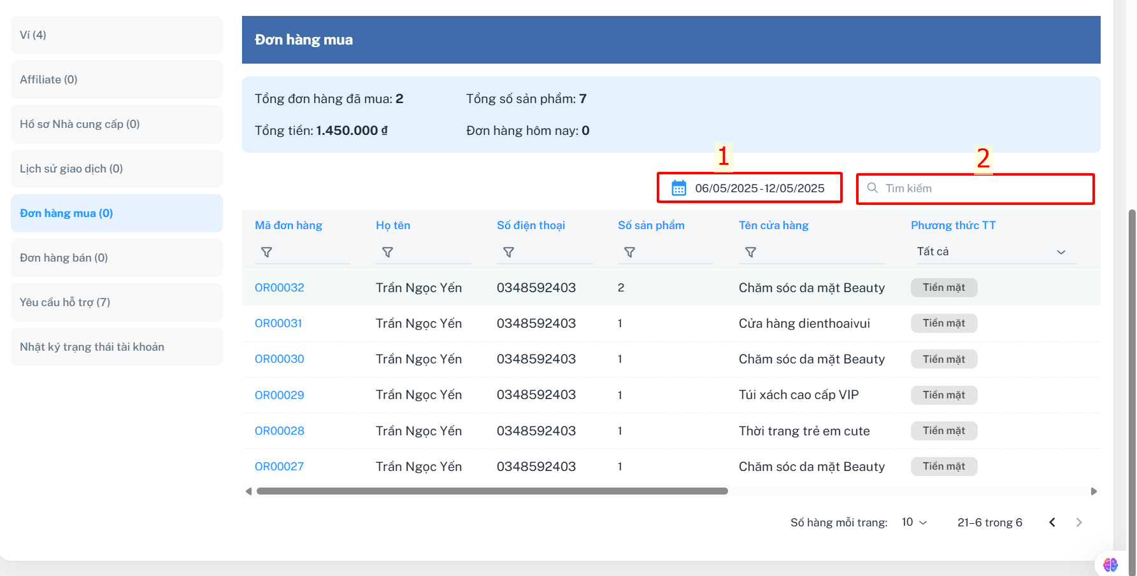The image size is (1137, 576).
Task: Open Nhật ký trạng thái tài khoản tab
Action: (x=117, y=347)
